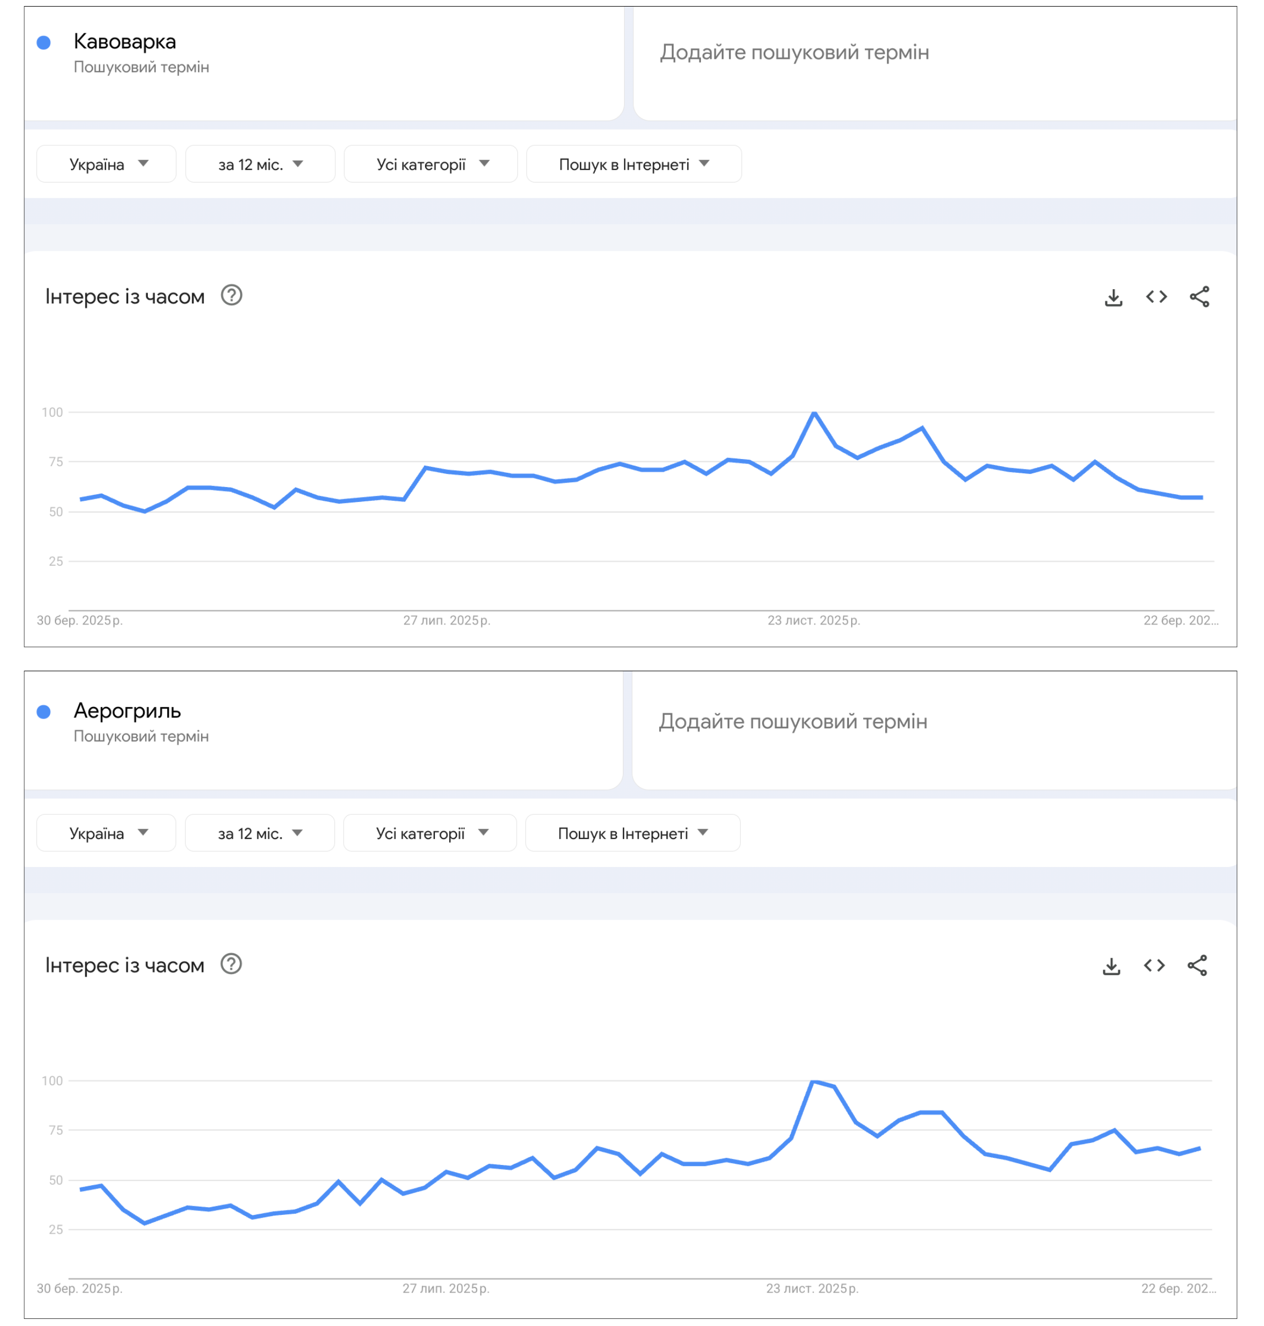Toggle the Аерогриль search term color dot

click(45, 711)
